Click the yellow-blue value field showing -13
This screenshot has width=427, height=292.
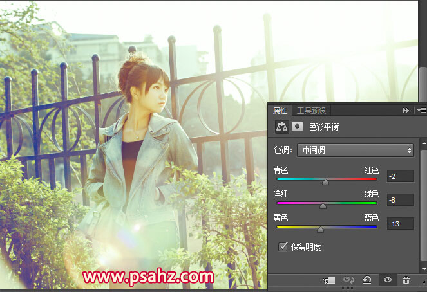pos(400,224)
